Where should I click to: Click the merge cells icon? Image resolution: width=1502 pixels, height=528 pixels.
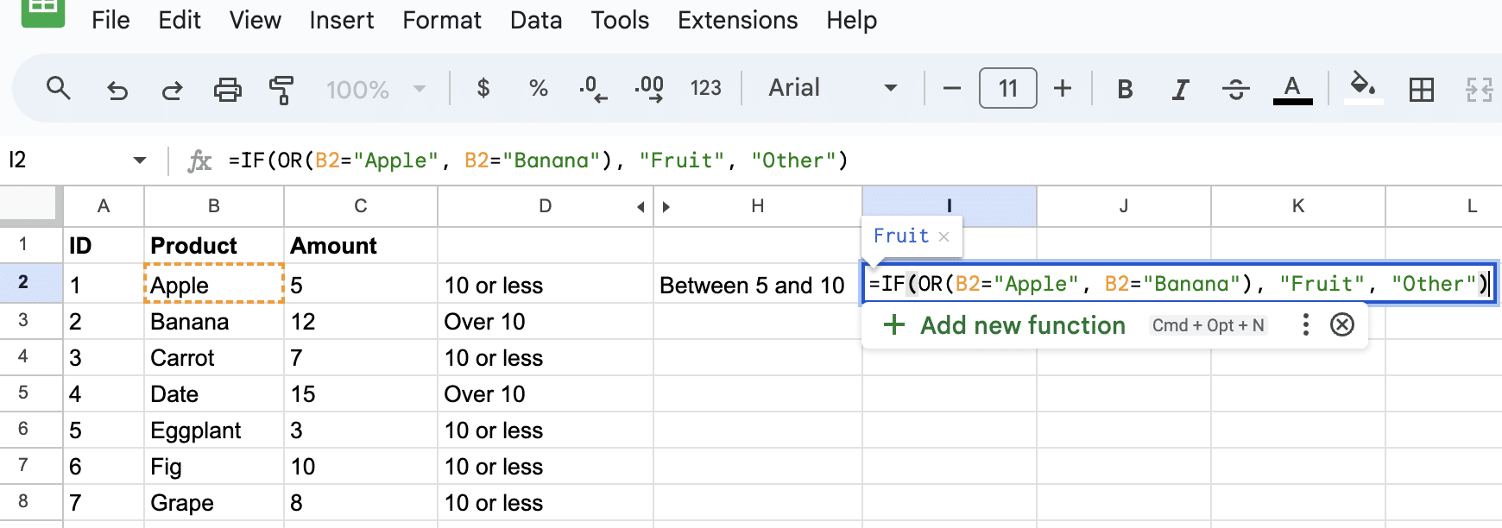pyautogui.click(x=1479, y=89)
